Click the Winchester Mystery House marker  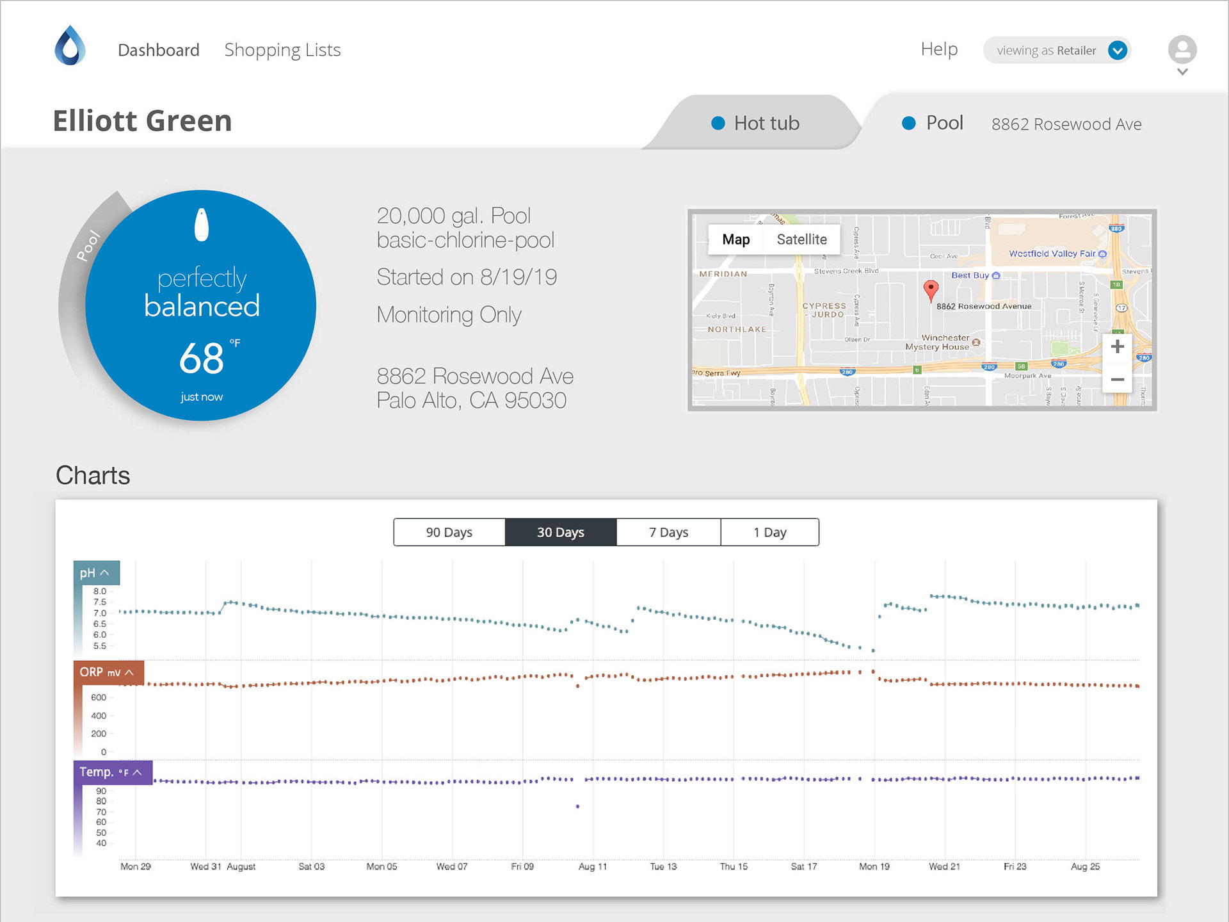[x=976, y=343]
